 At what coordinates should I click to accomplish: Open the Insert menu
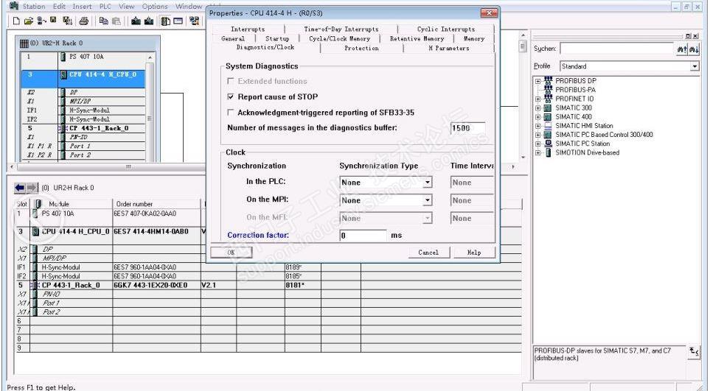pyautogui.click(x=82, y=7)
